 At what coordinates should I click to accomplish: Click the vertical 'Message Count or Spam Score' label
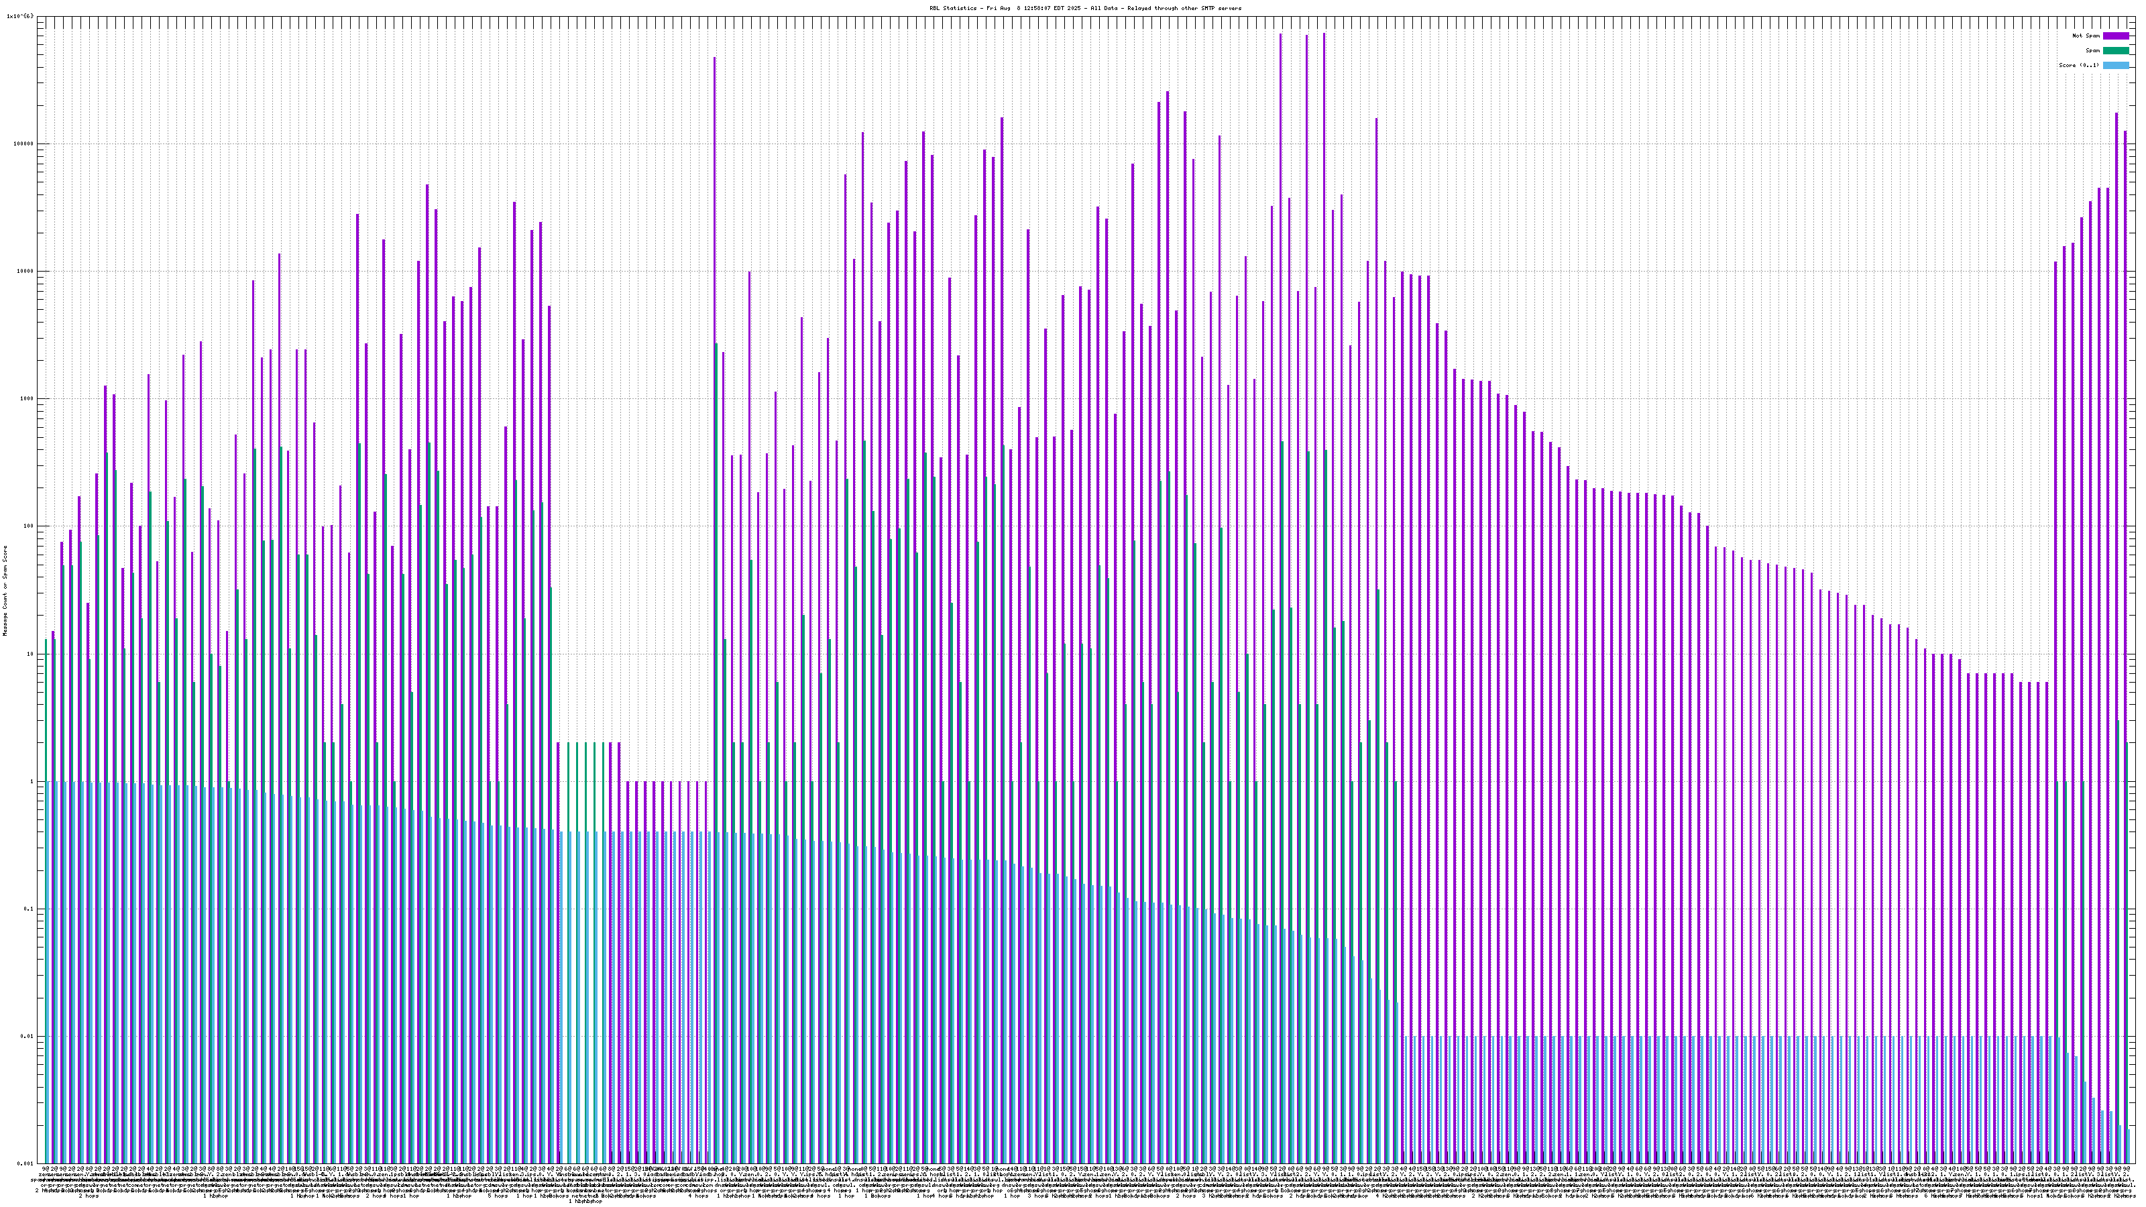pyautogui.click(x=5, y=591)
